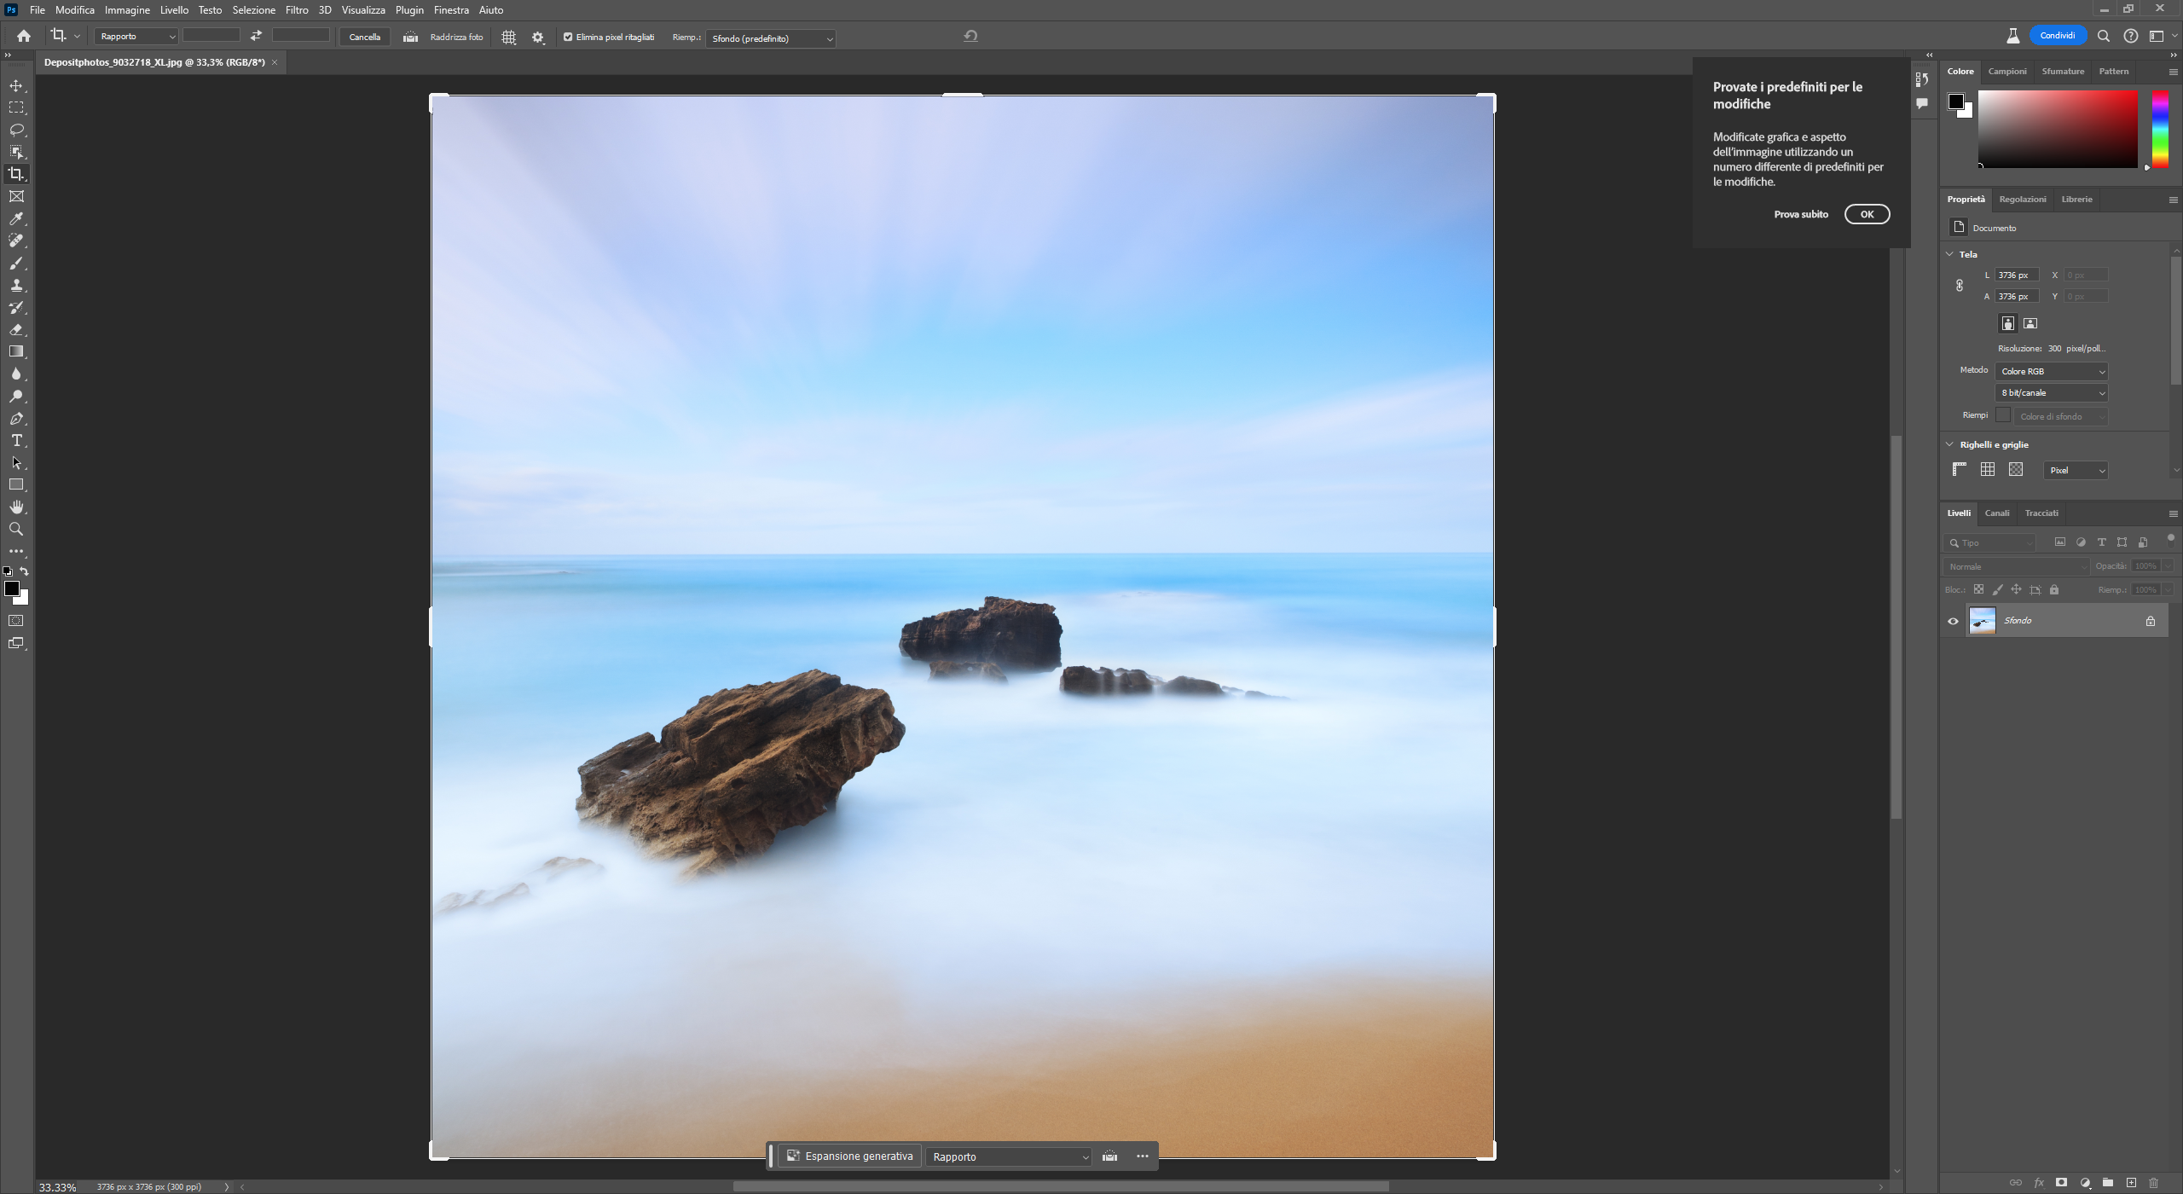This screenshot has height=1194, width=2183.
Task: Open additional crop settings gear icon
Action: 538,38
